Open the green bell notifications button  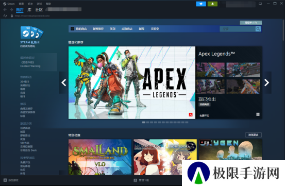point(212,4)
